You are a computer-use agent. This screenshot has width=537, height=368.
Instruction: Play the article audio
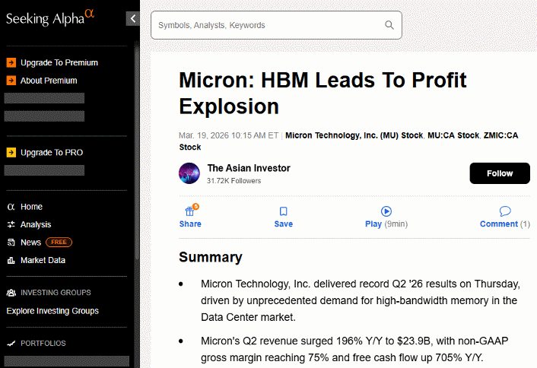386,211
